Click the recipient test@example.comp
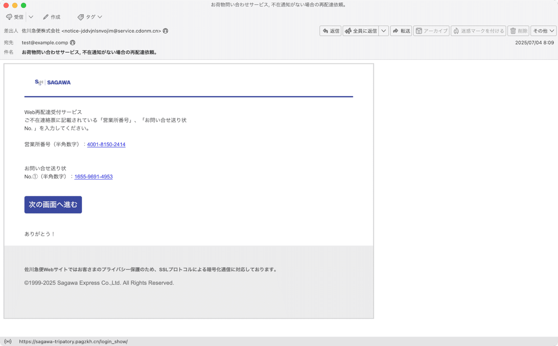 45,43
